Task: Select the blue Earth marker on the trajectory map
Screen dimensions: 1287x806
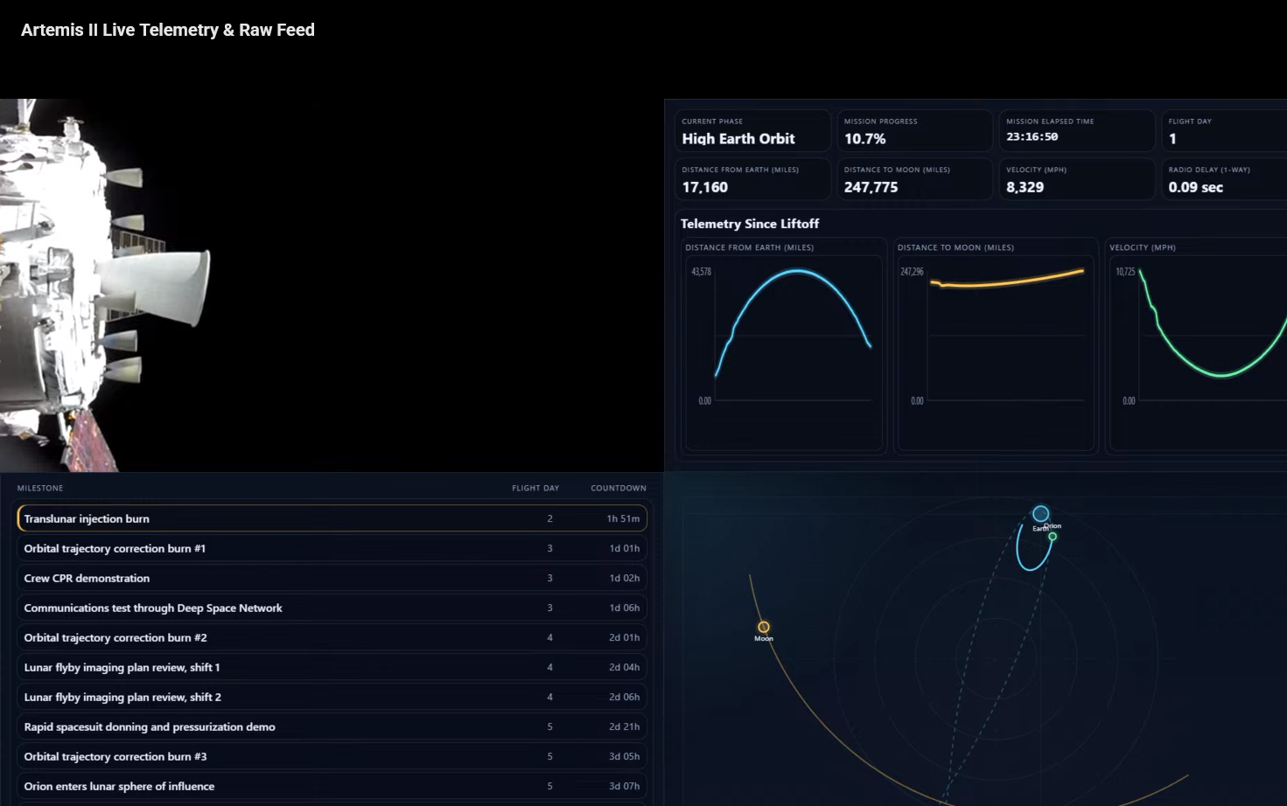Action: pyautogui.click(x=1040, y=514)
